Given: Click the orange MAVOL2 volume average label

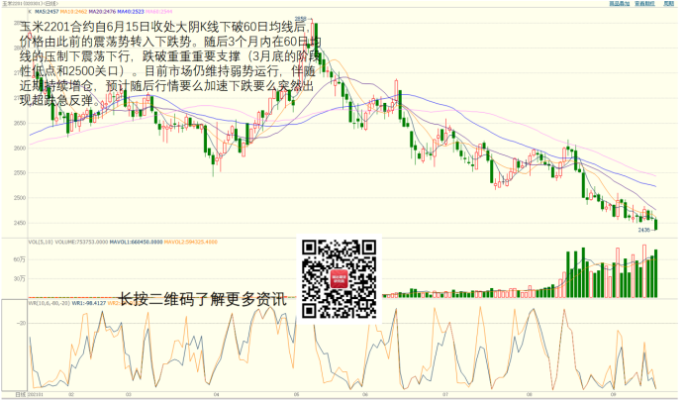Looking at the screenshot, I should [184, 242].
